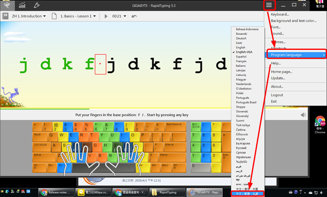327x197 pixels.
Task: Open the hamburger main menu
Action: point(269,5)
